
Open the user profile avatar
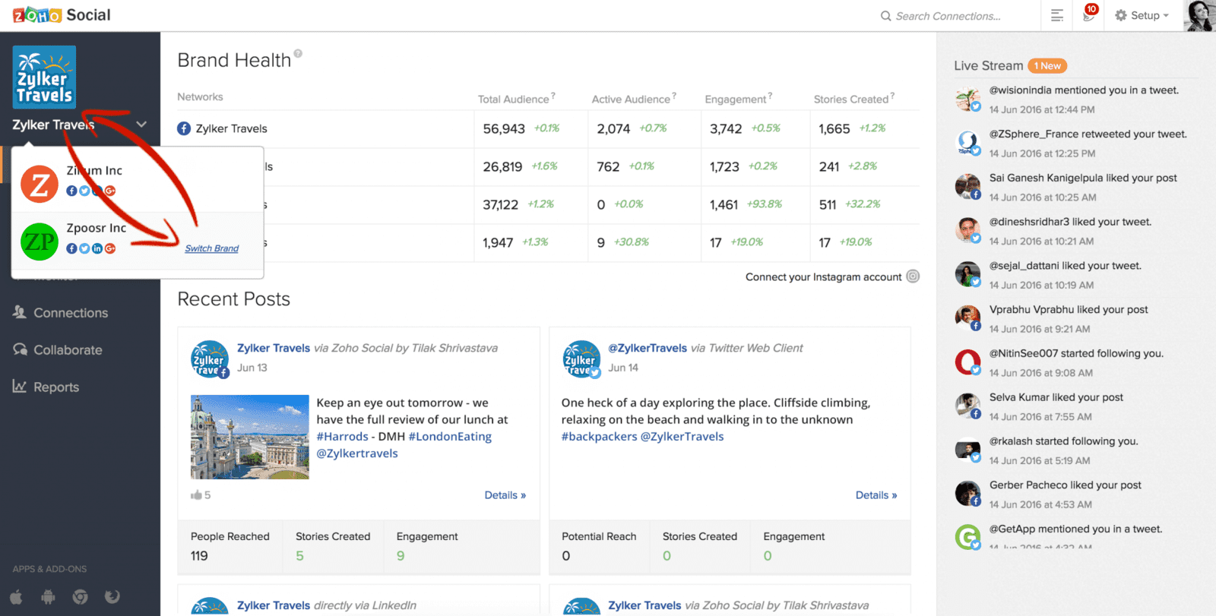pyautogui.click(x=1199, y=16)
